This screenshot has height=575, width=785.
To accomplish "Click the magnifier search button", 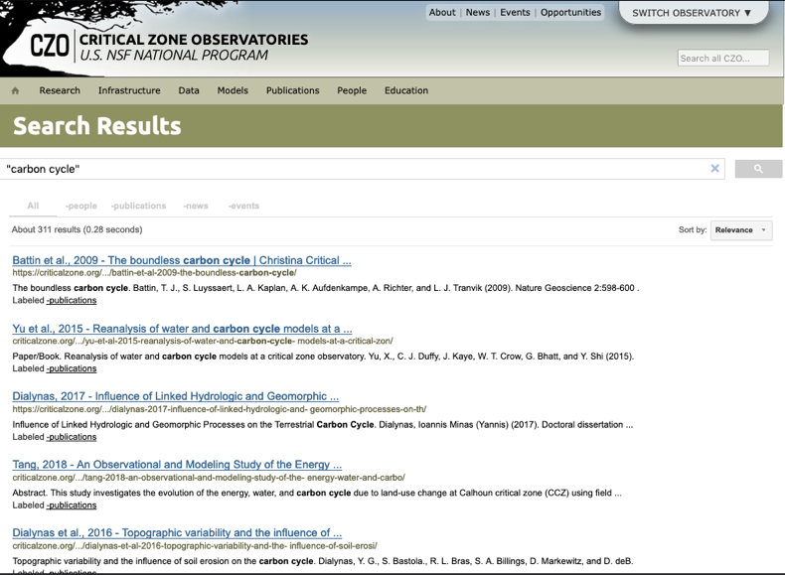I will click(x=758, y=169).
